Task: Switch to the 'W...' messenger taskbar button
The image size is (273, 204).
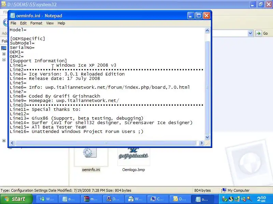Action: [x=46, y=199]
